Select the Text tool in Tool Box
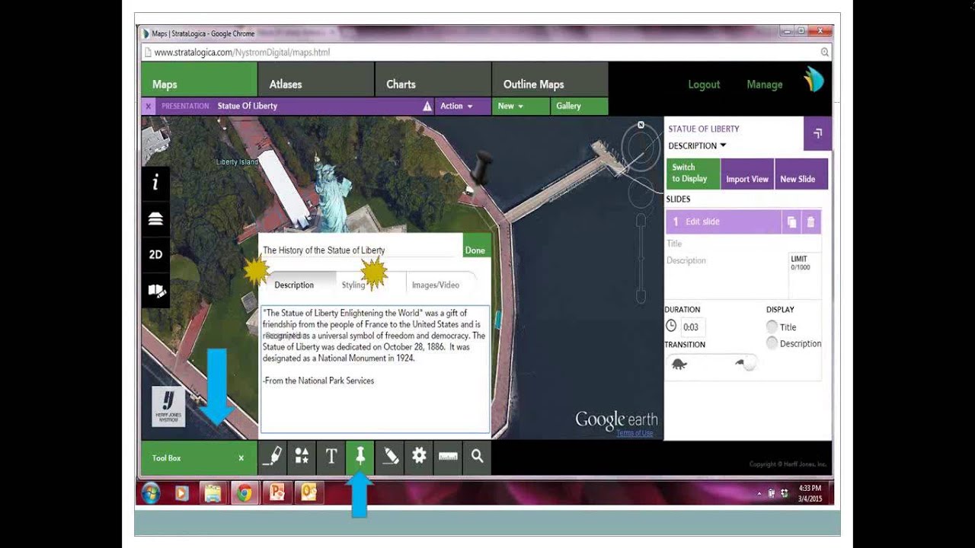Image resolution: width=975 pixels, height=548 pixels. coord(331,457)
